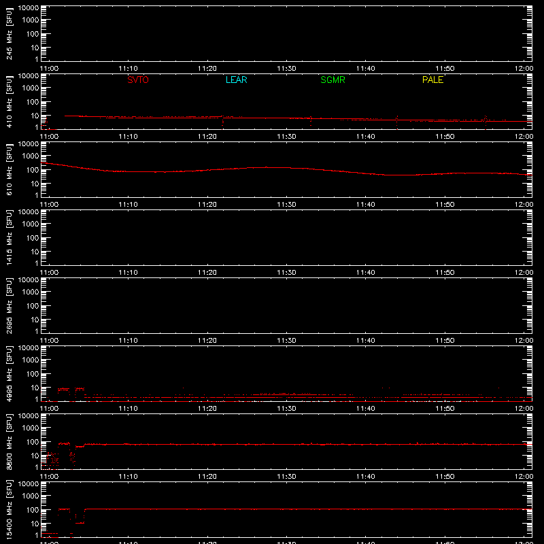Click 12:00 time label under 4995 MHz panel

pyautogui.click(x=524, y=409)
